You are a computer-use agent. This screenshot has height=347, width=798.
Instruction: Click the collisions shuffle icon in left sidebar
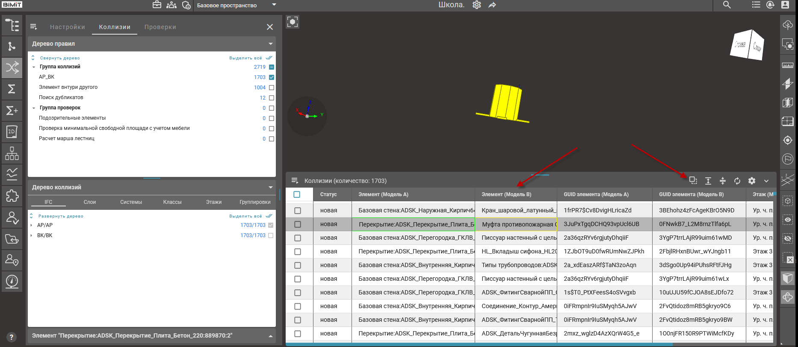[12, 68]
